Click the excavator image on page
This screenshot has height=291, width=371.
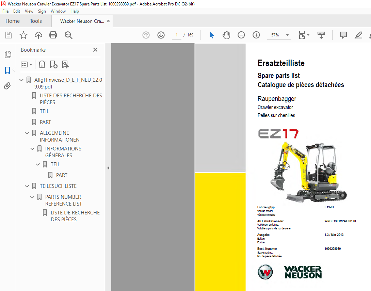point(308,172)
